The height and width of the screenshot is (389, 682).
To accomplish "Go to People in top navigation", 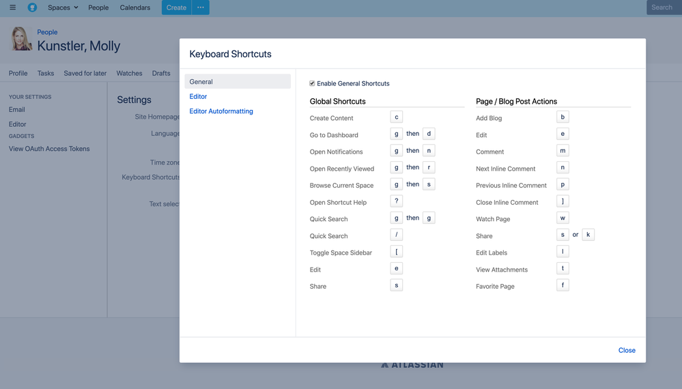I will tap(98, 8).
